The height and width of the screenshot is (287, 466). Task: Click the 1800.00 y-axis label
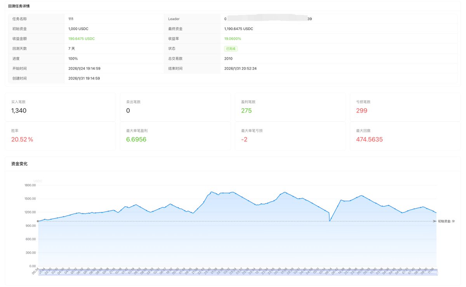click(x=30, y=185)
